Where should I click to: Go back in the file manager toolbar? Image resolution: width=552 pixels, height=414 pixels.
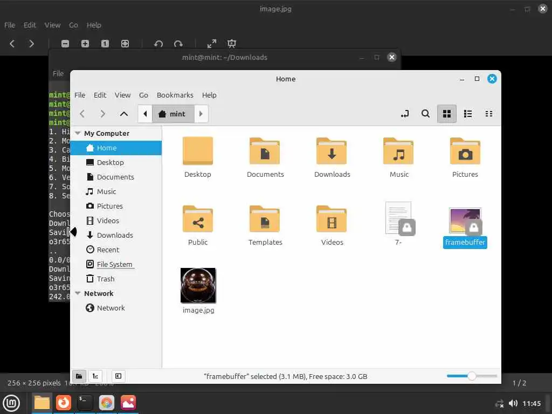pyautogui.click(x=82, y=114)
